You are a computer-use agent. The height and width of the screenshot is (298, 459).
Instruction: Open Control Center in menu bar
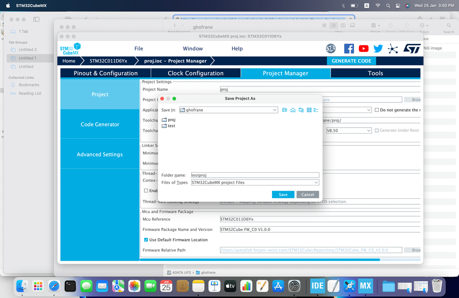pyautogui.click(x=398, y=6)
